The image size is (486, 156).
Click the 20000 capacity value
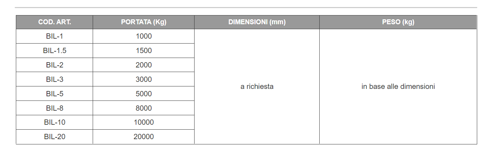point(144,137)
